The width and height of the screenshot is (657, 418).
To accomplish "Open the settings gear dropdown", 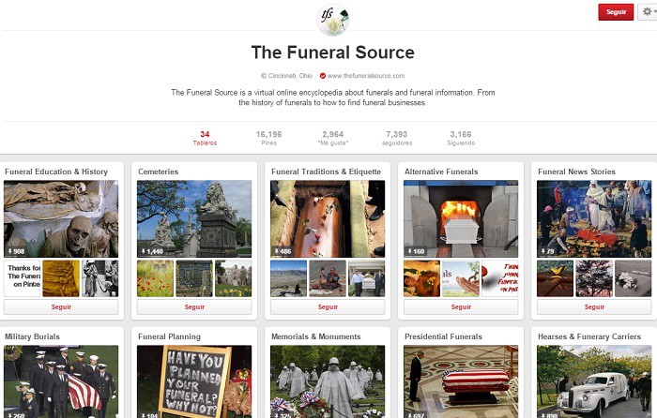I will 649,12.
